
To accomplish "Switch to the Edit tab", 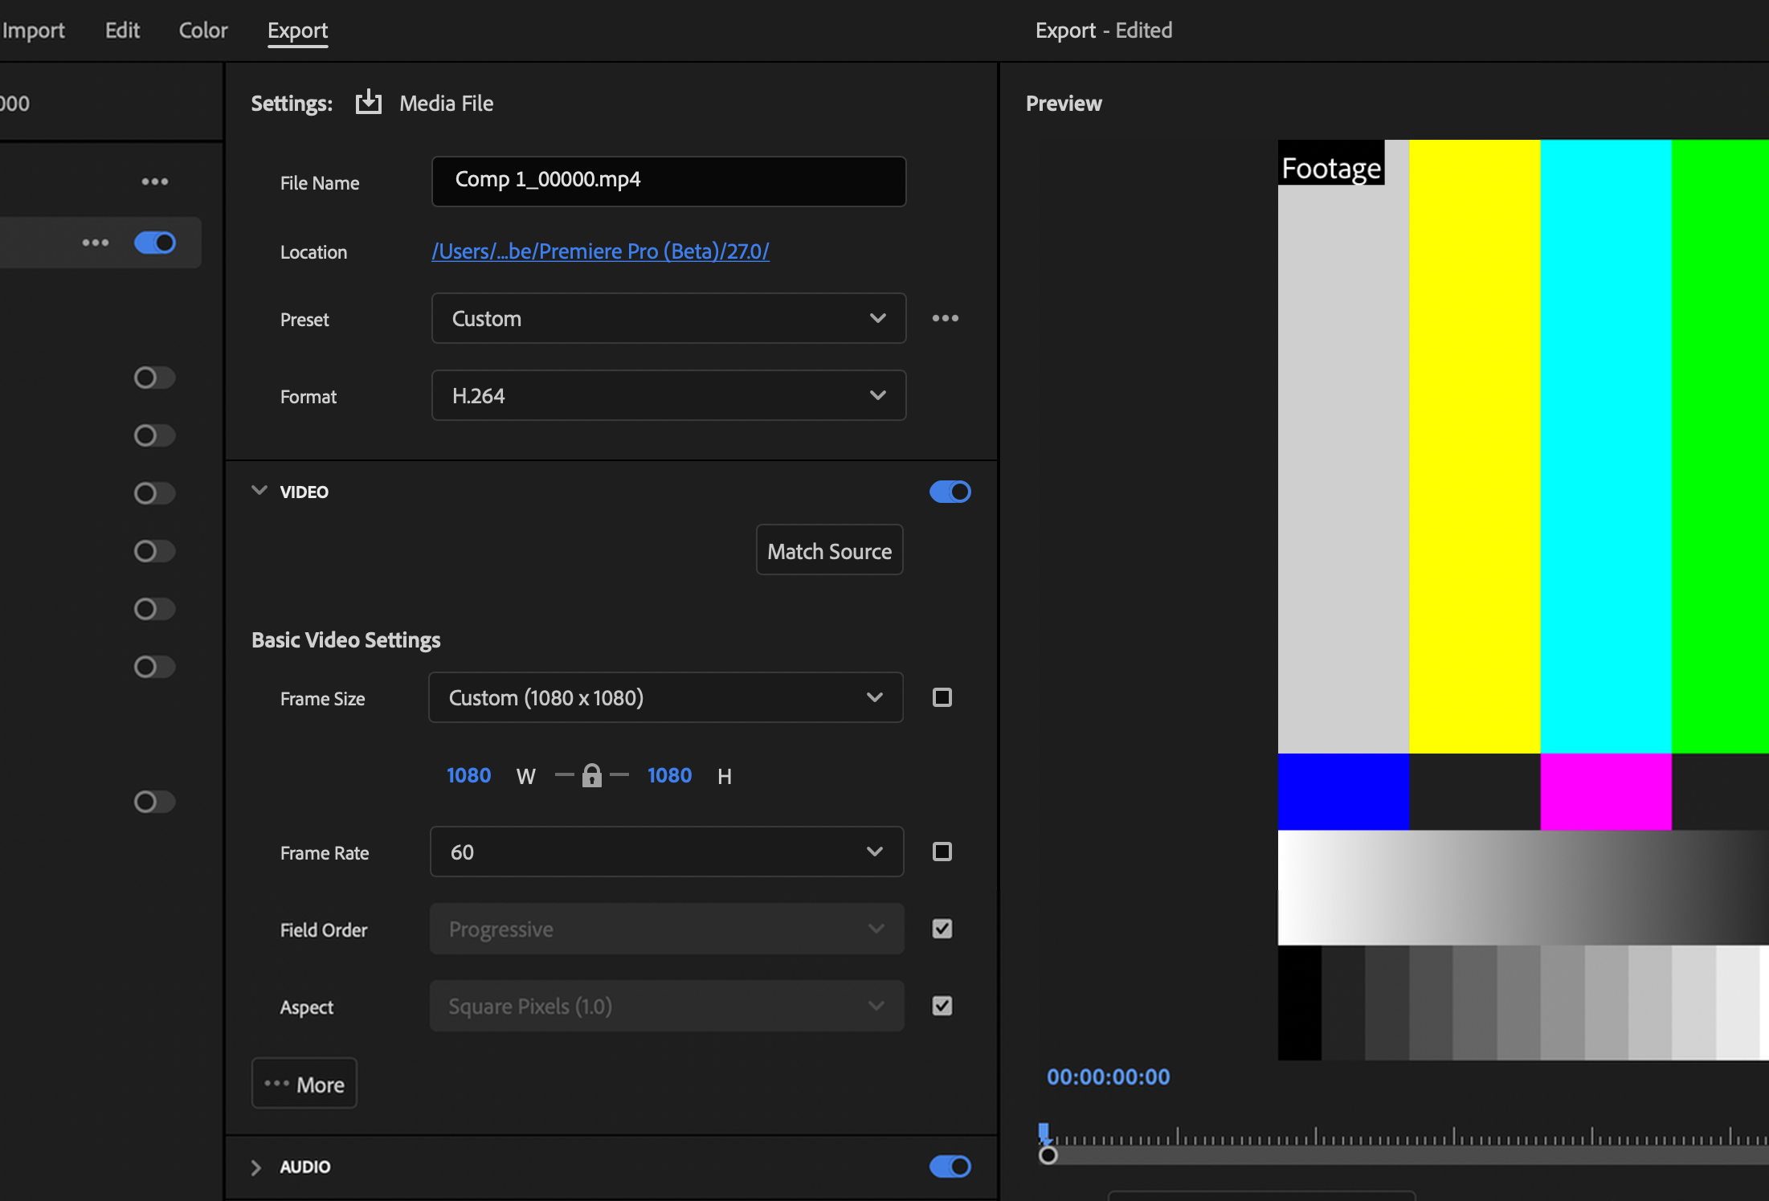I will 122,31.
